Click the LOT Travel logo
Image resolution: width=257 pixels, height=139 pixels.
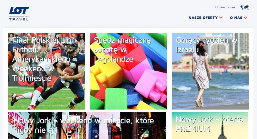tap(19, 14)
